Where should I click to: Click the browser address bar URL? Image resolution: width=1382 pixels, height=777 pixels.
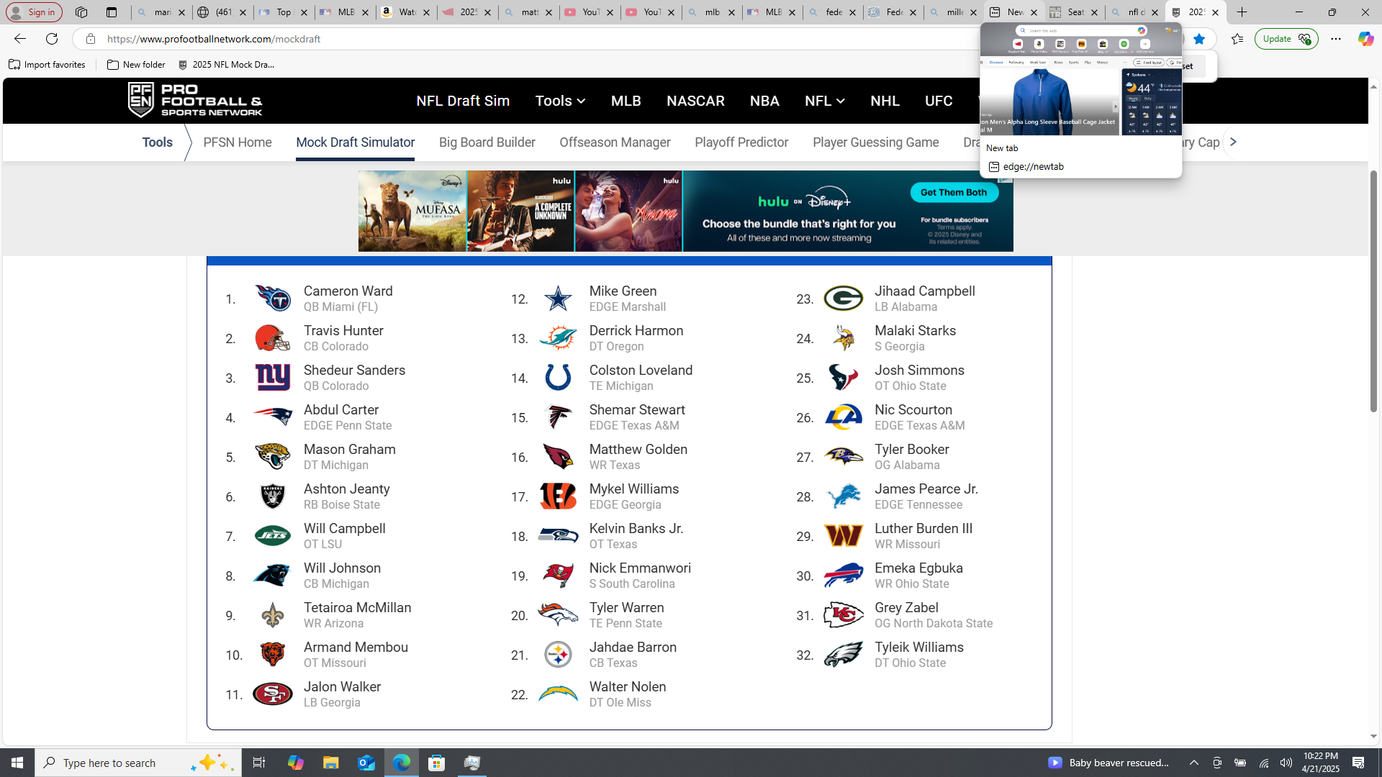click(x=214, y=39)
